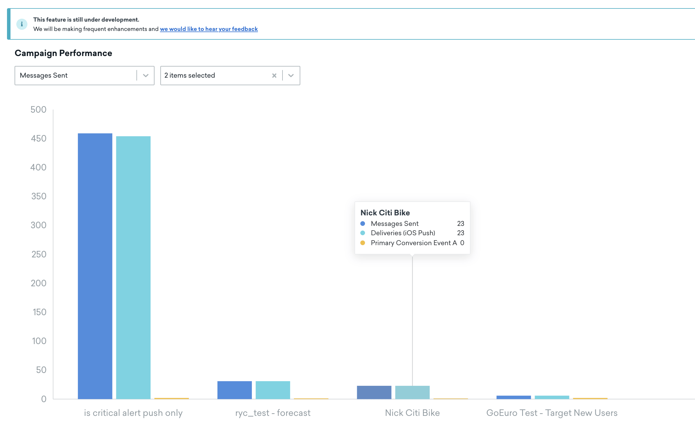Click the tall teal critical alert deliveries bar
This screenshot has width=695, height=436.
click(133, 267)
